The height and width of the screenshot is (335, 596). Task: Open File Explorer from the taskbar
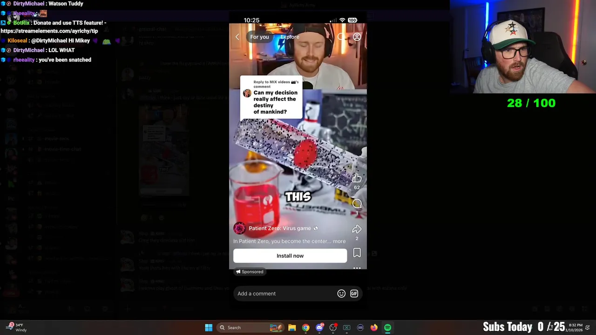point(292,328)
